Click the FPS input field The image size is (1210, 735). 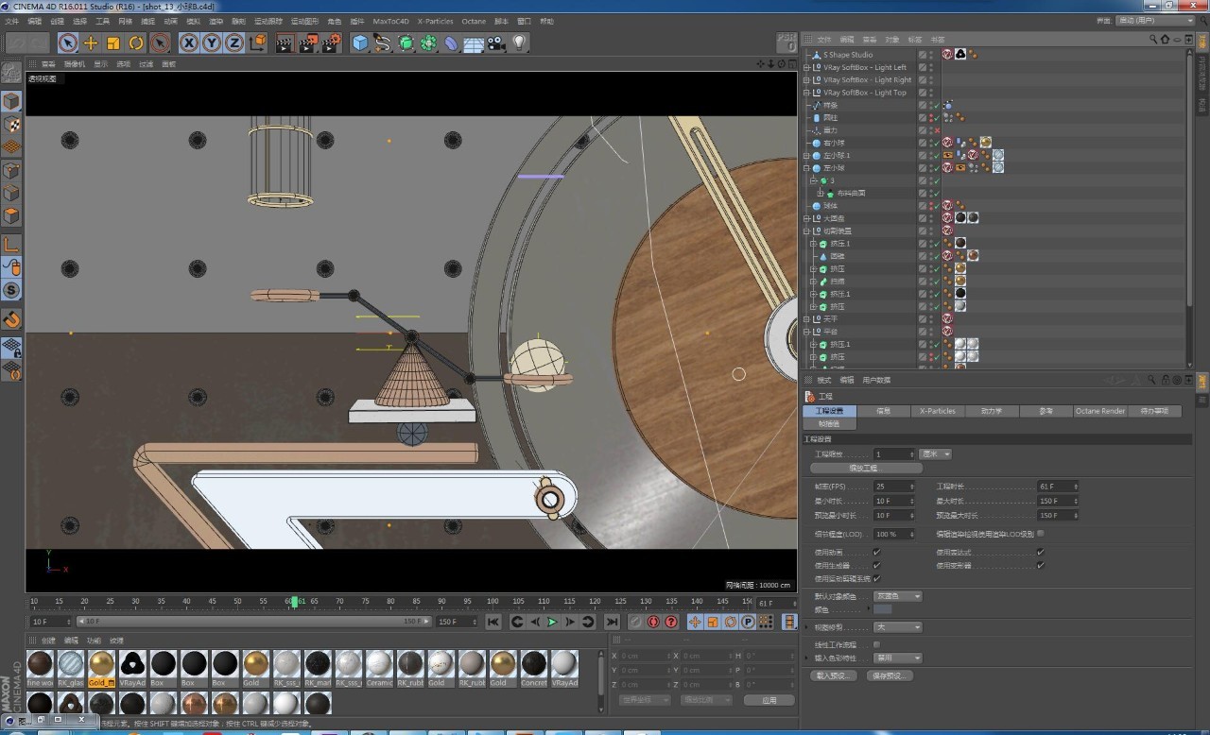(894, 487)
